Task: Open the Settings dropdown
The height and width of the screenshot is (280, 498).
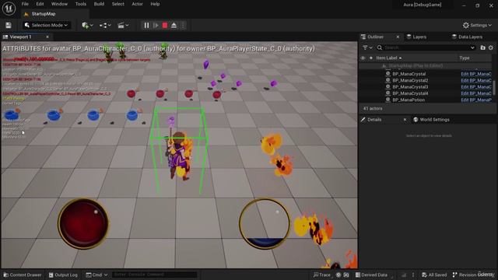Action: (477, 26)
